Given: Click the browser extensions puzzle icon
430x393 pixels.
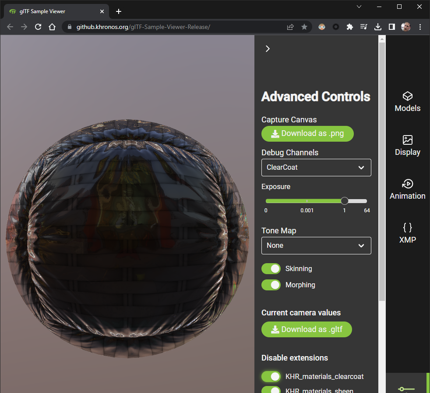Looking at the screenshot, I should pos(349,27).
